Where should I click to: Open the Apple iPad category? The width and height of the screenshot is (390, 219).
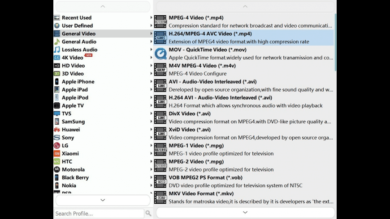[103, 89]
